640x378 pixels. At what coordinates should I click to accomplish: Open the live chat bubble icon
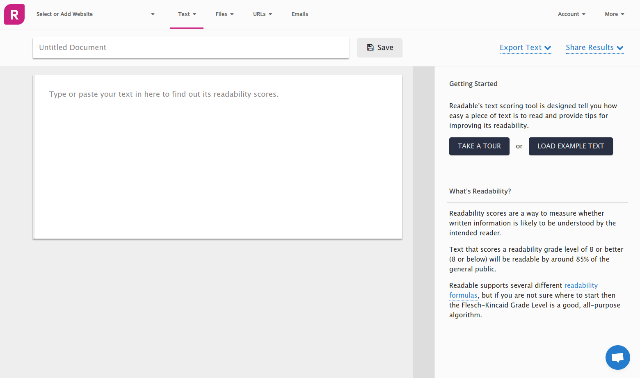(617, 358)
